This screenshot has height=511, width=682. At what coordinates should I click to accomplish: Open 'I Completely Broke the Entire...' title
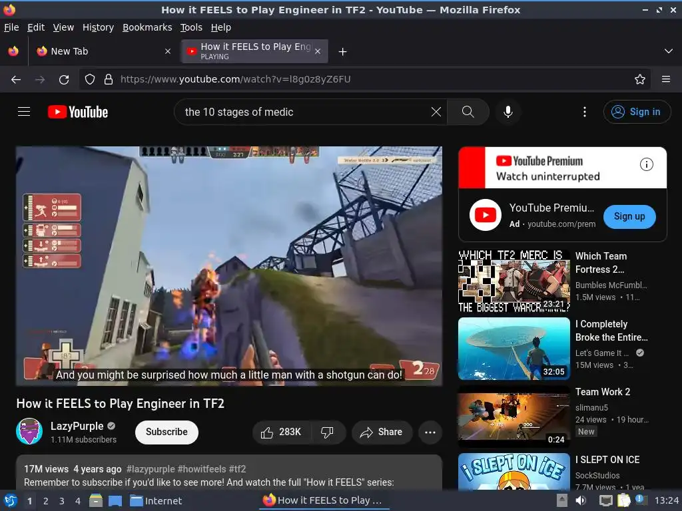coord(611,331)
